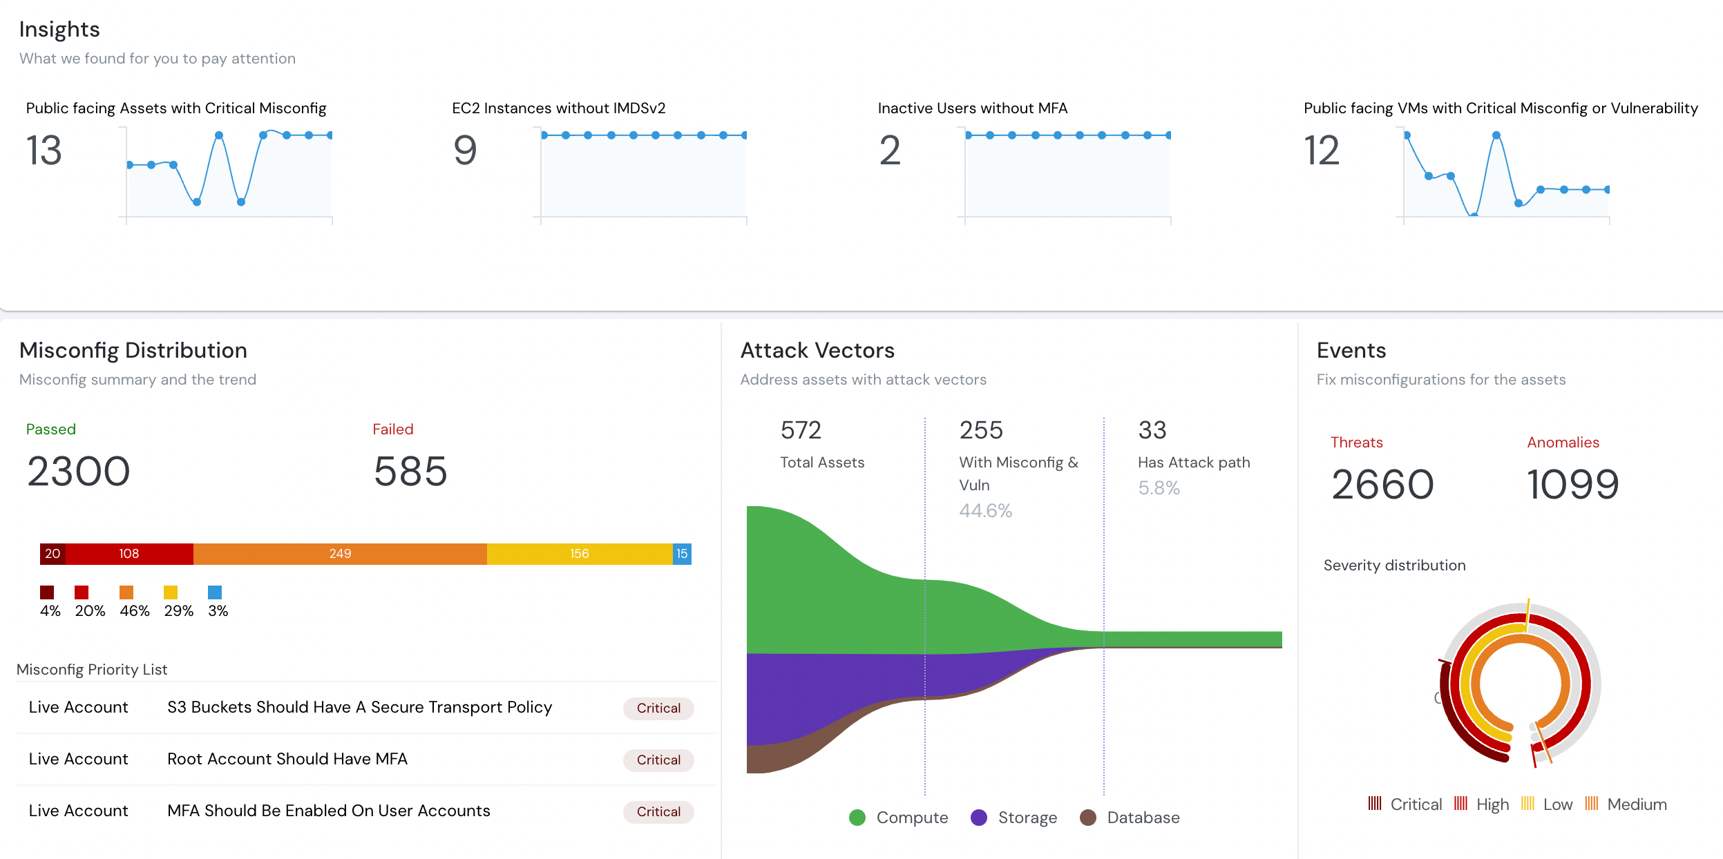Switch to the Events panel
1723x859 pixels.
pyautogui.click(x=1350, y=350)
